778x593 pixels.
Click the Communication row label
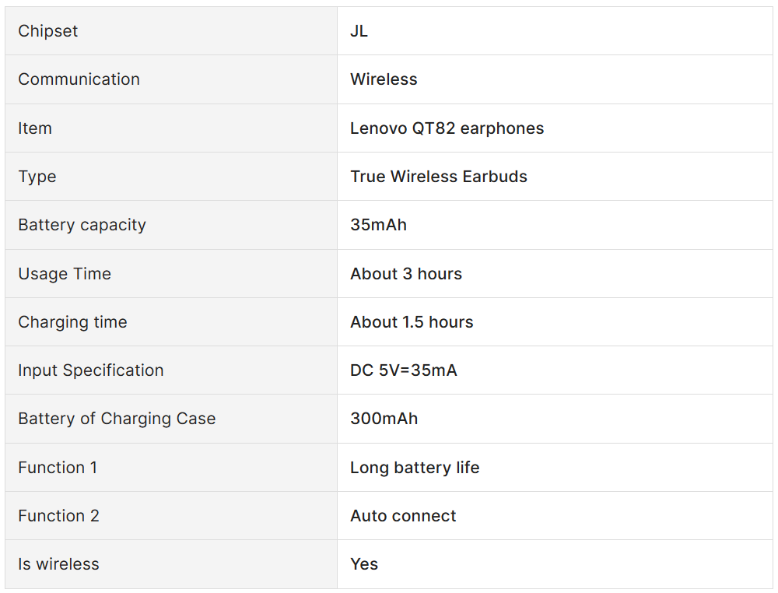point(79,79)
